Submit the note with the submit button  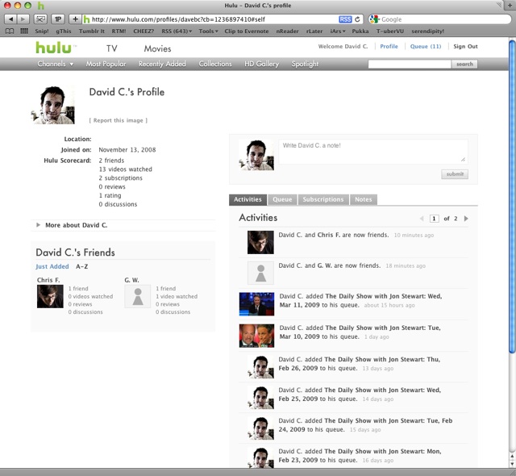point(455,174)
